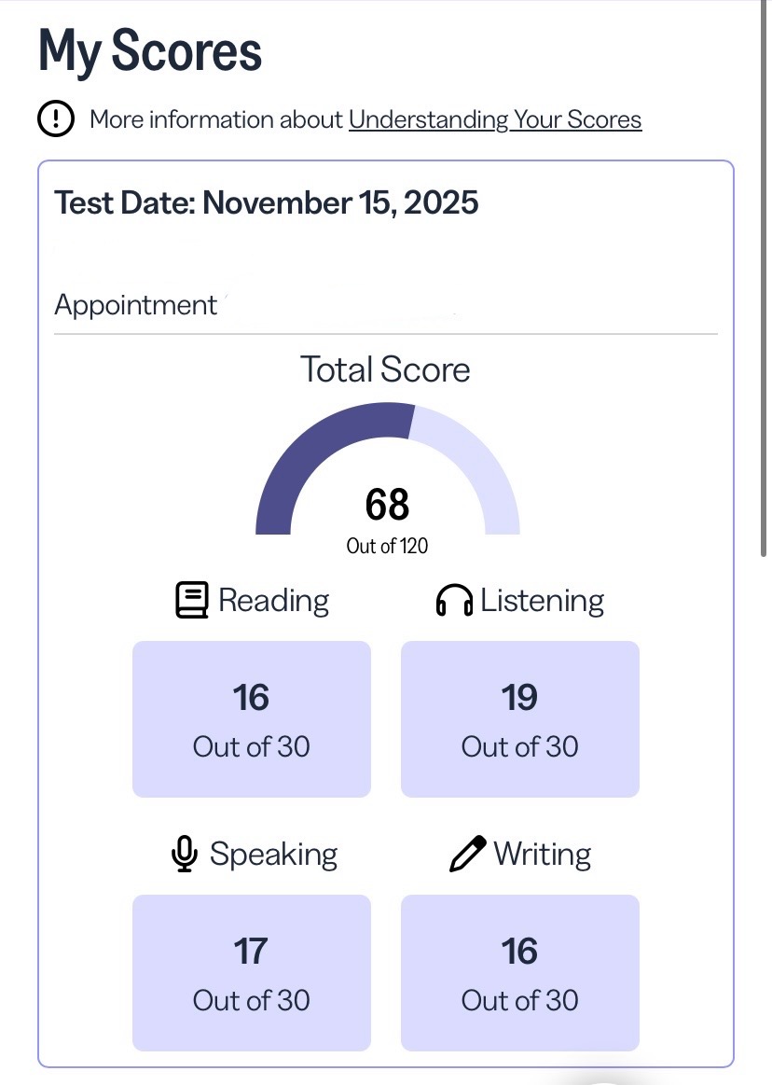The width and height of the screenshot is (772, 1085).
Task: Open the Understanding Your Scores link
Action: tap(495, 119)
